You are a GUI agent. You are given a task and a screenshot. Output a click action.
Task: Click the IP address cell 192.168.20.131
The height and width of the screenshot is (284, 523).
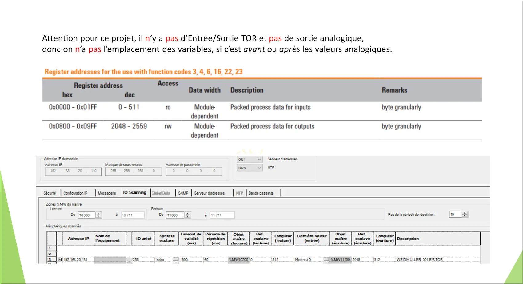pos(75,260)
